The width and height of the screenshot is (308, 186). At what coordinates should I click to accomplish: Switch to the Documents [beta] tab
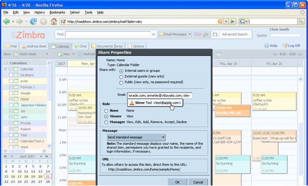coord(107,46)
